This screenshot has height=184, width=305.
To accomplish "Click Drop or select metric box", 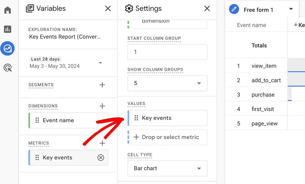I will pos(168,137).
